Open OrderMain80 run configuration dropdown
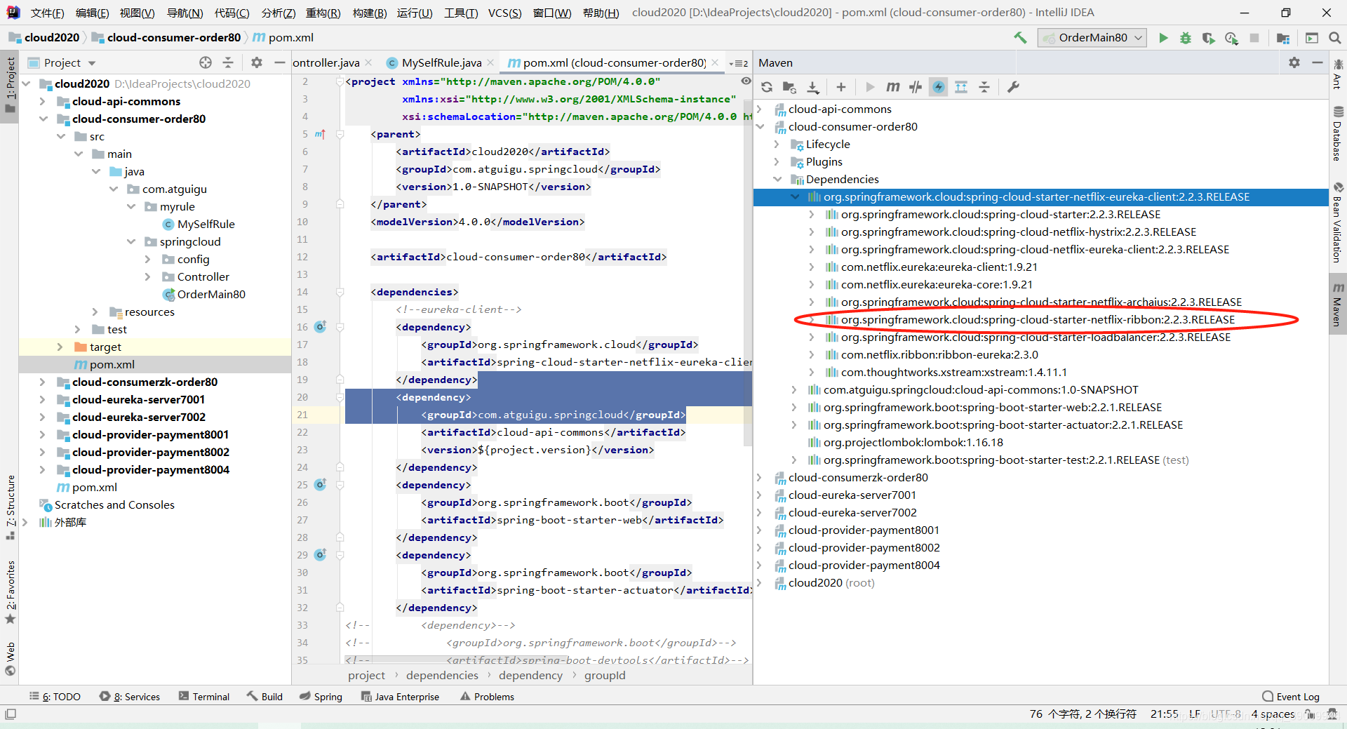Image resolution: width=1347 pixels, height=729 pixels. coord(1092,38)
